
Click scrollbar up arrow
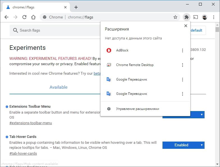(x=217, y=25)
